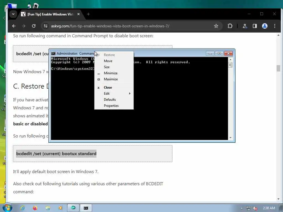Viewport: 283px width, 212px height.
Task: Open Chrome three-dot menu
Action: tap(274, 26)
